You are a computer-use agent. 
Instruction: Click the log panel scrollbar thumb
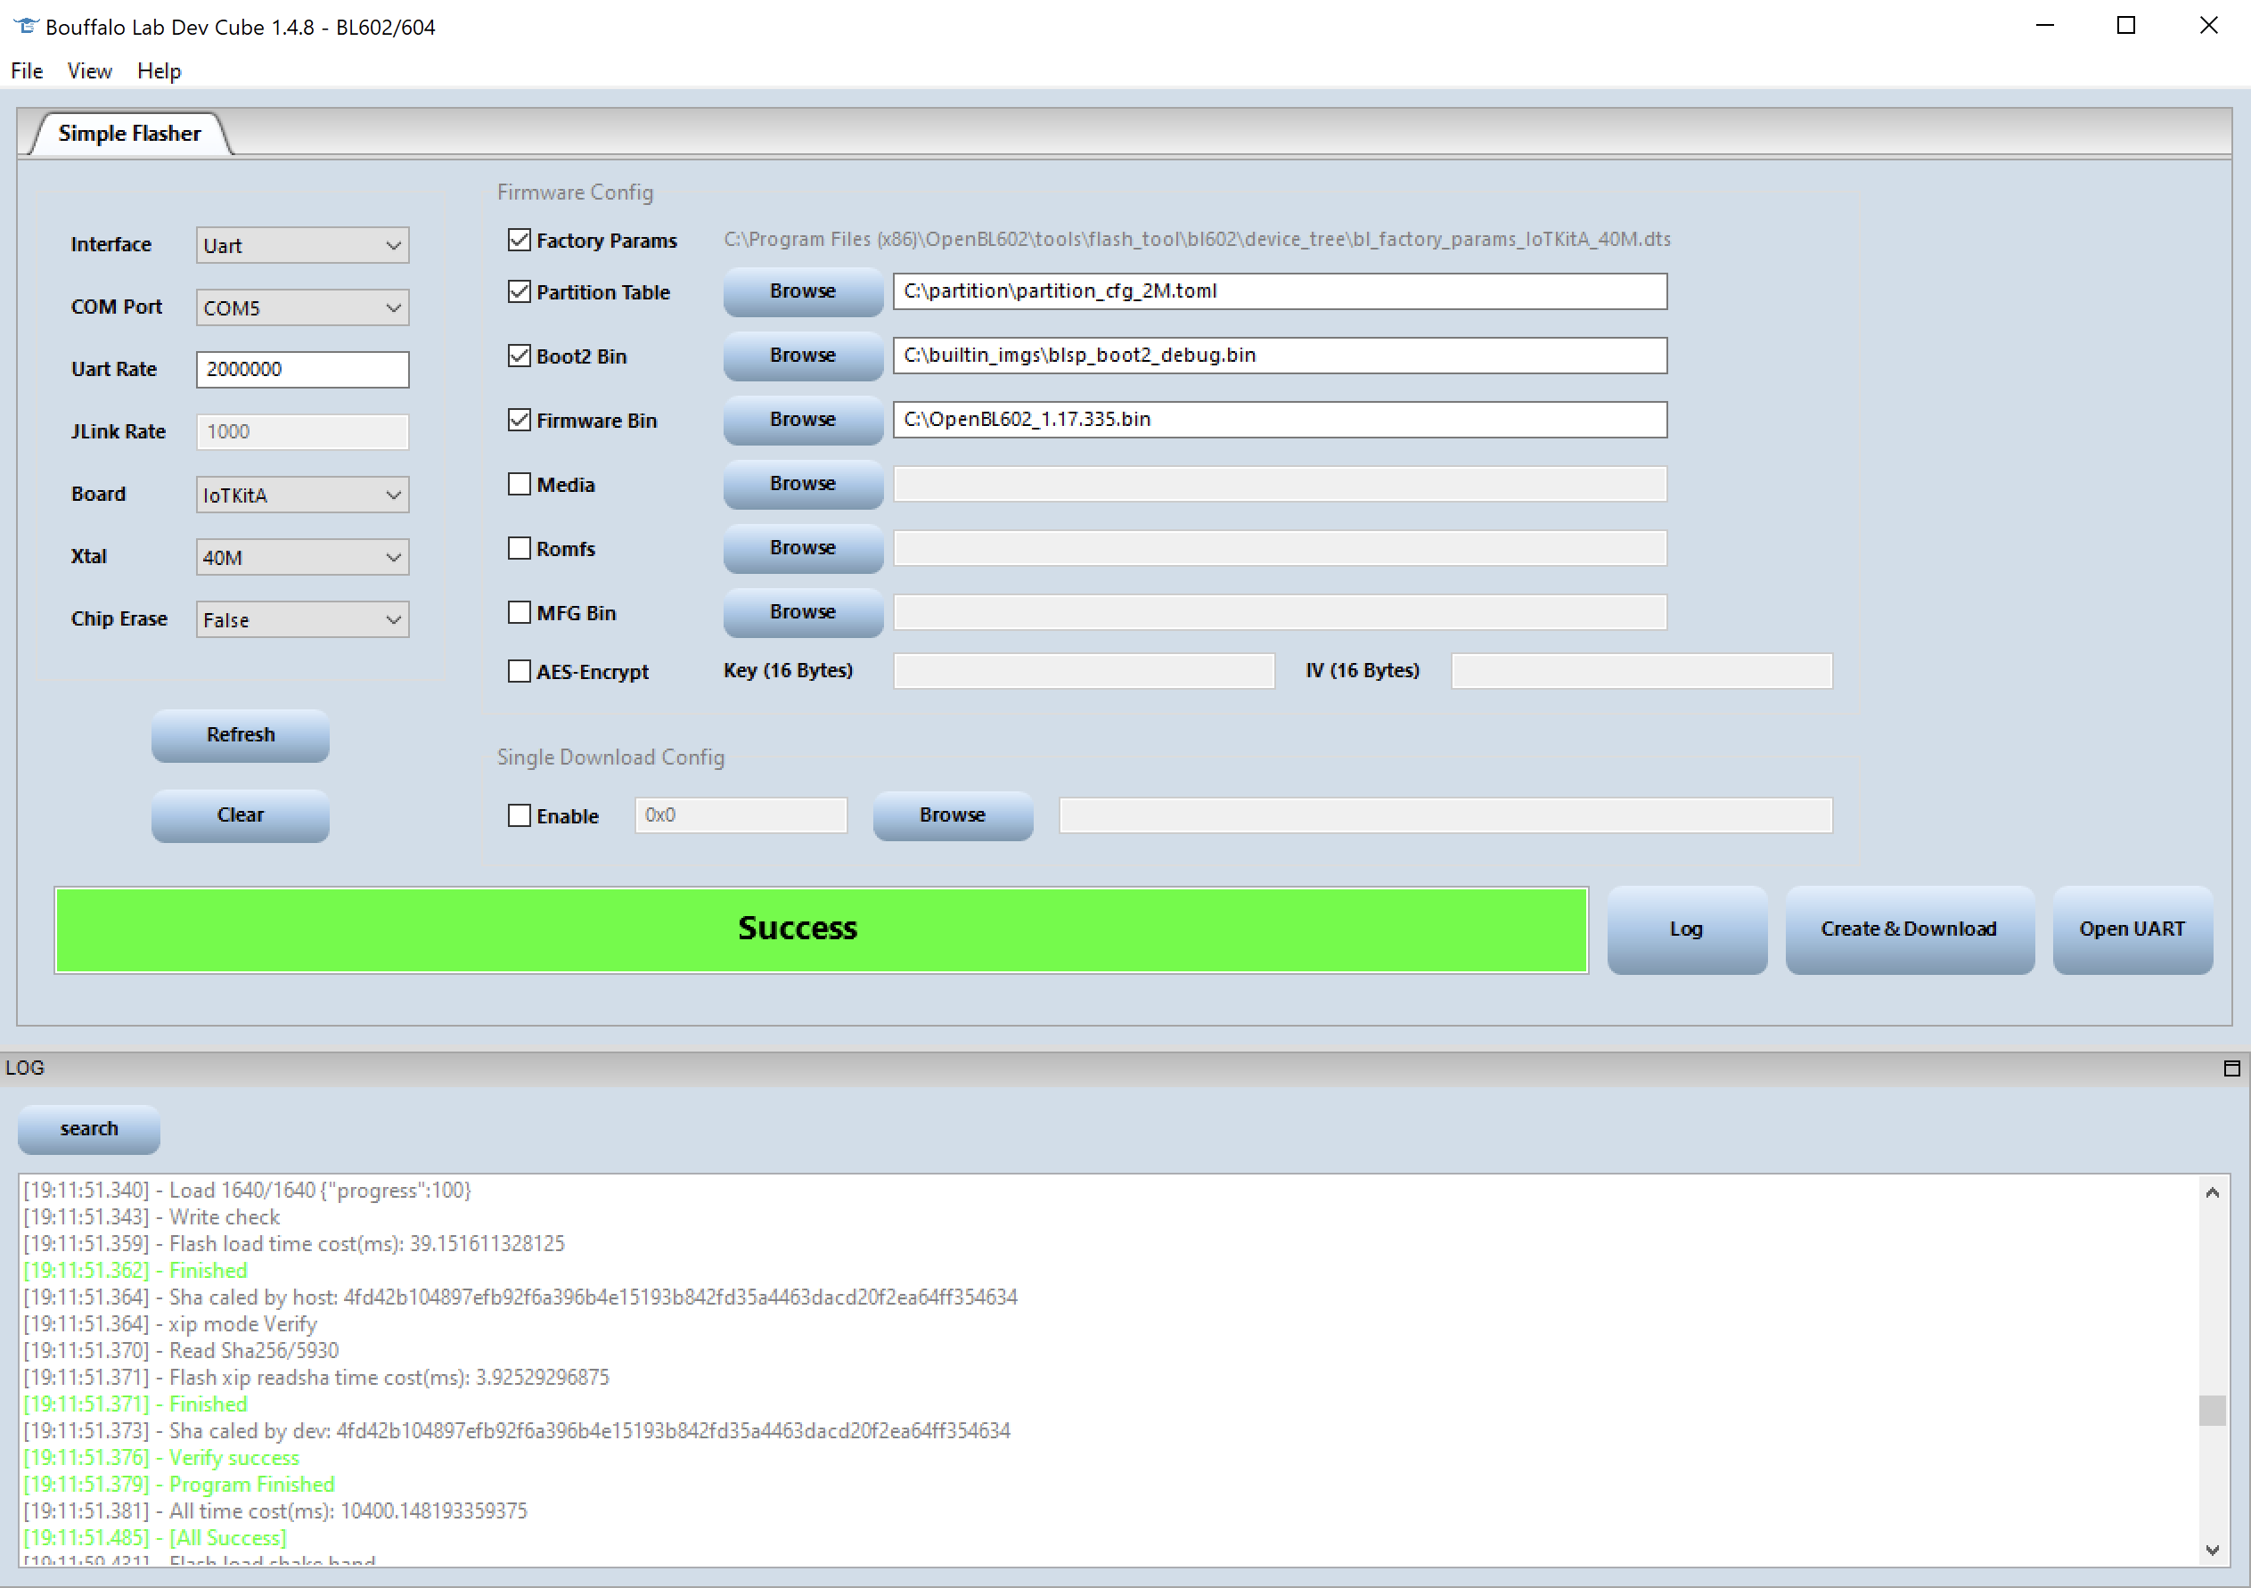point(2212,1411)
